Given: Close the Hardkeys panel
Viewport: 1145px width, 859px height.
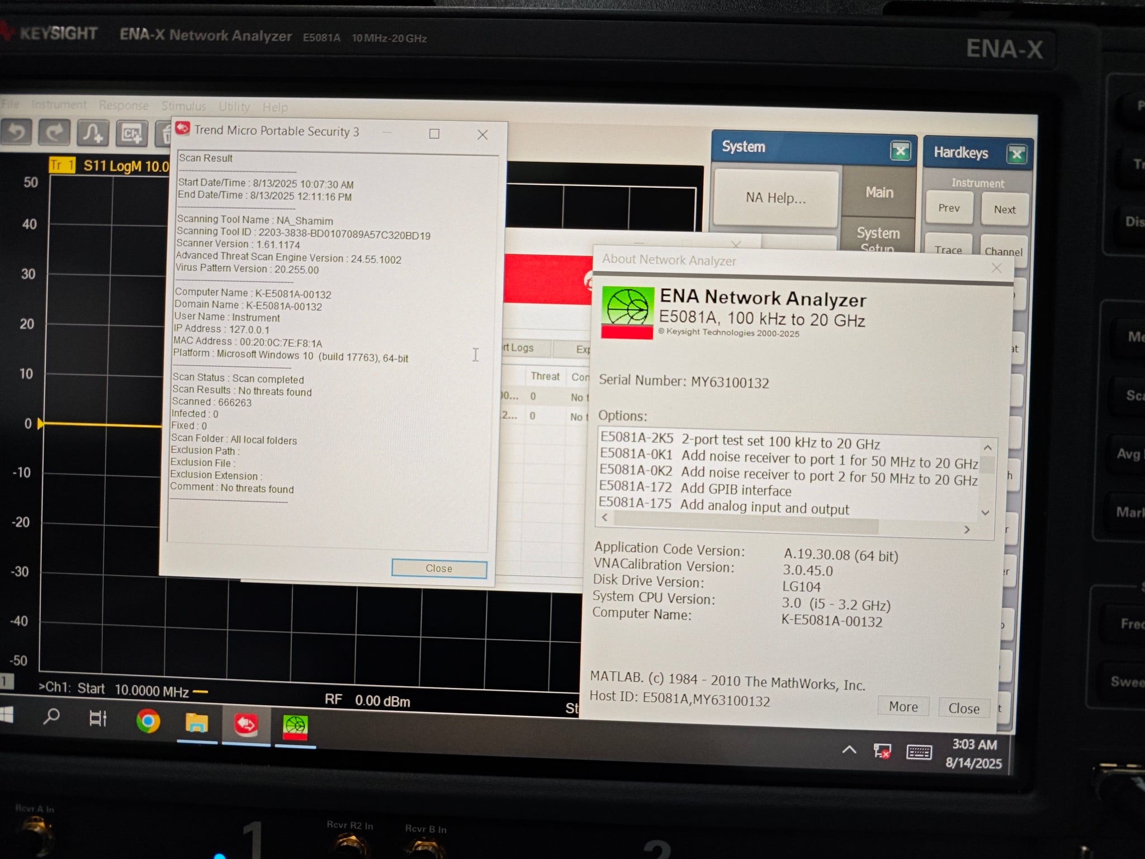Looking at the screenshot, I should pos(1016,154).
